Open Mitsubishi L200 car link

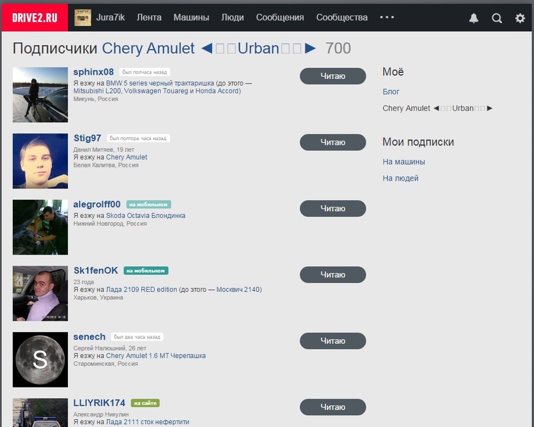tap(97, 91)
